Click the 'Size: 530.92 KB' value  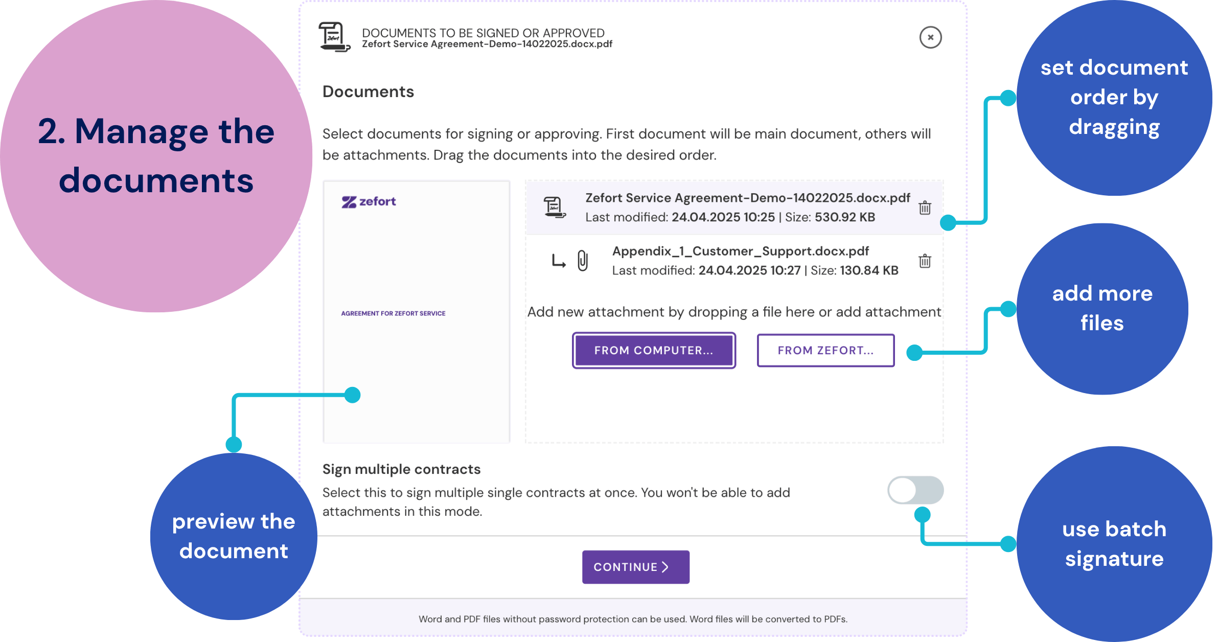coord(830,217)
